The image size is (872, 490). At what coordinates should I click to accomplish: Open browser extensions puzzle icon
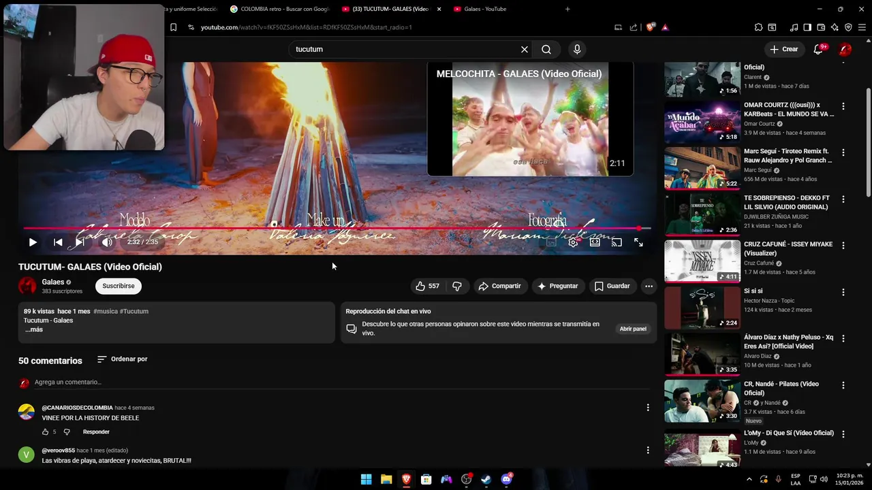click(758, 27)
